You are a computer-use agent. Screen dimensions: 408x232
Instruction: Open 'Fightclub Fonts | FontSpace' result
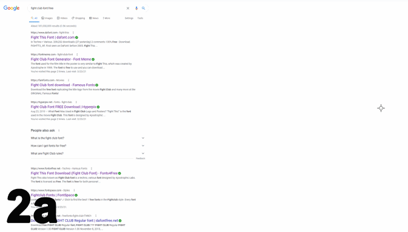(52, 195)
